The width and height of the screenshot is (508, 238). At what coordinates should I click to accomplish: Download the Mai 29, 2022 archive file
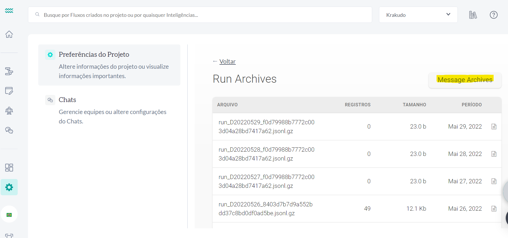click(494, 127)
